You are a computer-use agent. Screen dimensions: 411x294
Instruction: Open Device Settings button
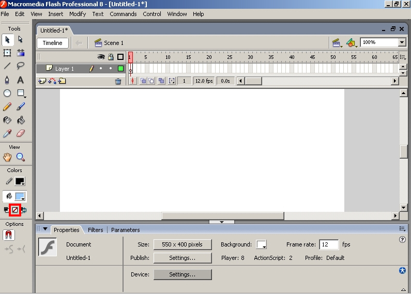click(x=182, y=274)
